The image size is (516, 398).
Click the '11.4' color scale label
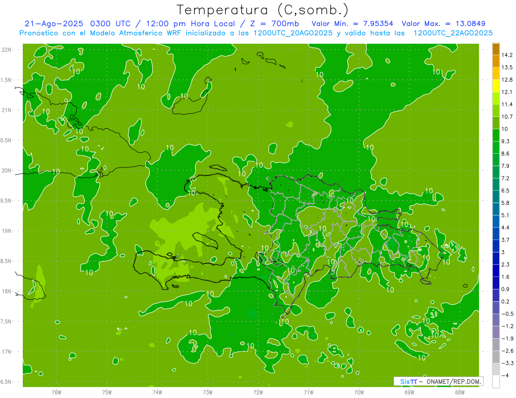coord(507,104)
